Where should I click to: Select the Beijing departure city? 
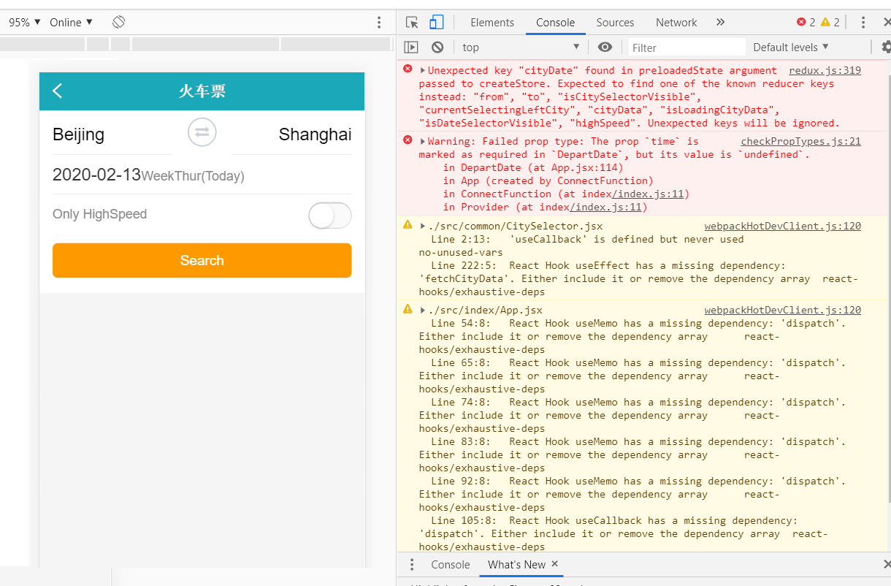pos(78,134)
